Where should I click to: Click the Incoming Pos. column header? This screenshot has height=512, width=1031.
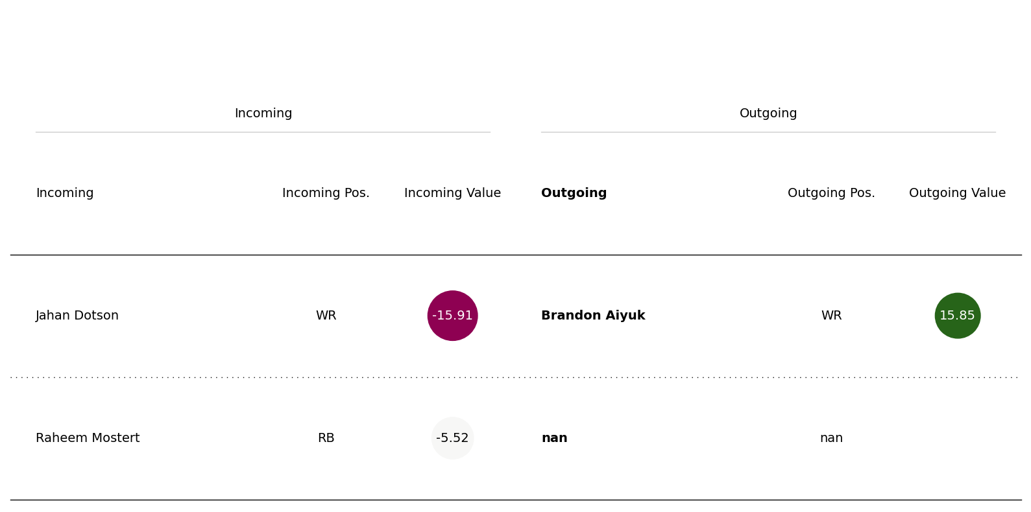pyautogui.click(x=326, y=193)
